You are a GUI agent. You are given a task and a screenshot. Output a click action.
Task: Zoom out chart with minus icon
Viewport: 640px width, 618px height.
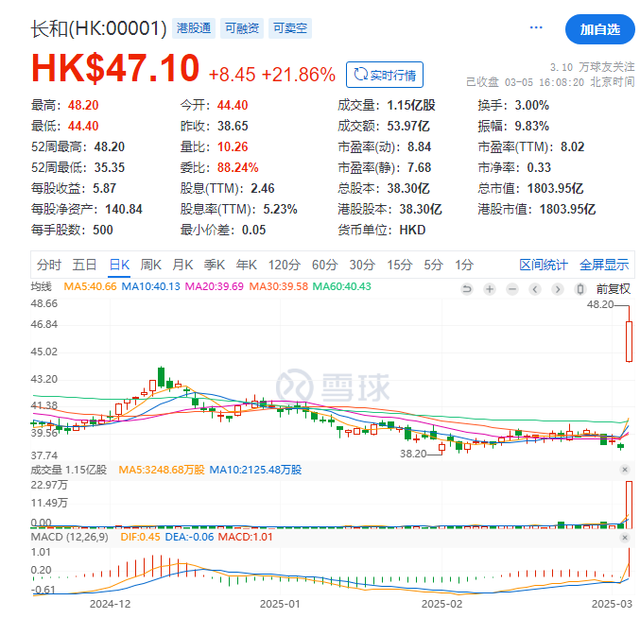512,289
